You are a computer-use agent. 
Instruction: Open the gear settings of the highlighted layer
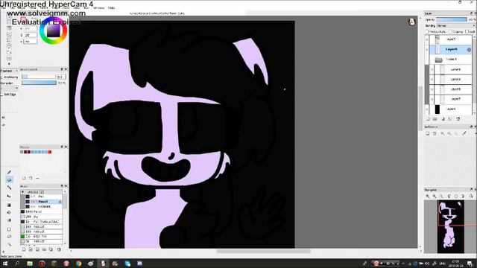coord(469,50)
